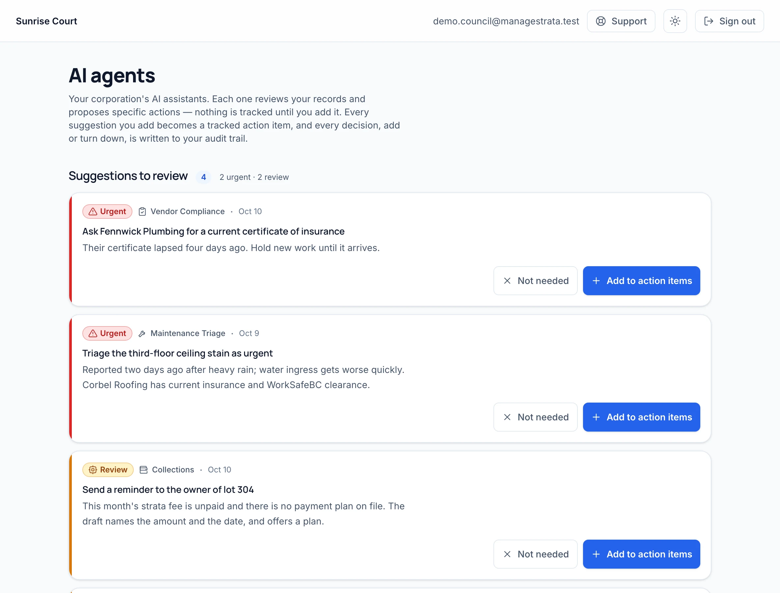Screen dimensions: 780x593
Task: Mark lot 304 reminder as Not needed
Action: (x=535, y=554)
